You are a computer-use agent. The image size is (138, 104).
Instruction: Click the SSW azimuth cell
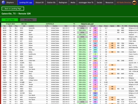pyautogui.click(x=95, y=61)
